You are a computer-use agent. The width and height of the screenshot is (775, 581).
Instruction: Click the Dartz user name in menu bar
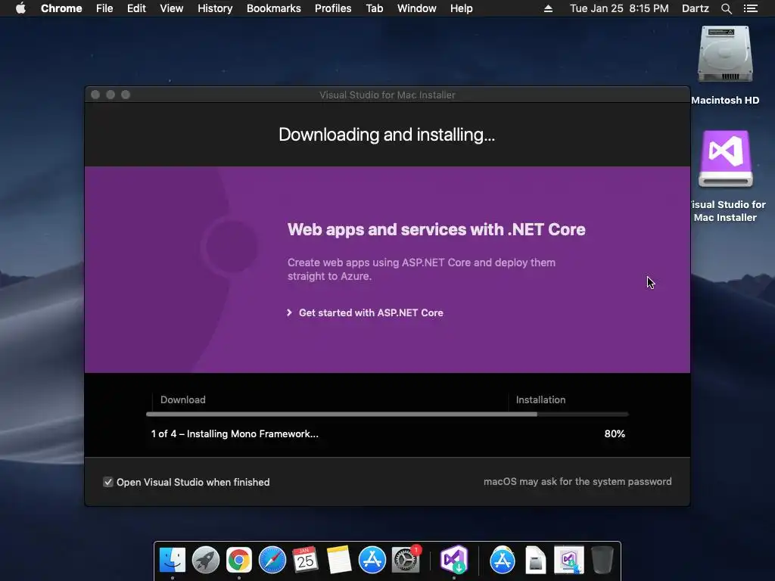pos(695,8)
